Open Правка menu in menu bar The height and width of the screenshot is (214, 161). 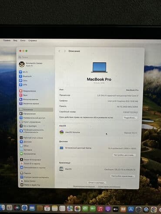pos(7,40)
